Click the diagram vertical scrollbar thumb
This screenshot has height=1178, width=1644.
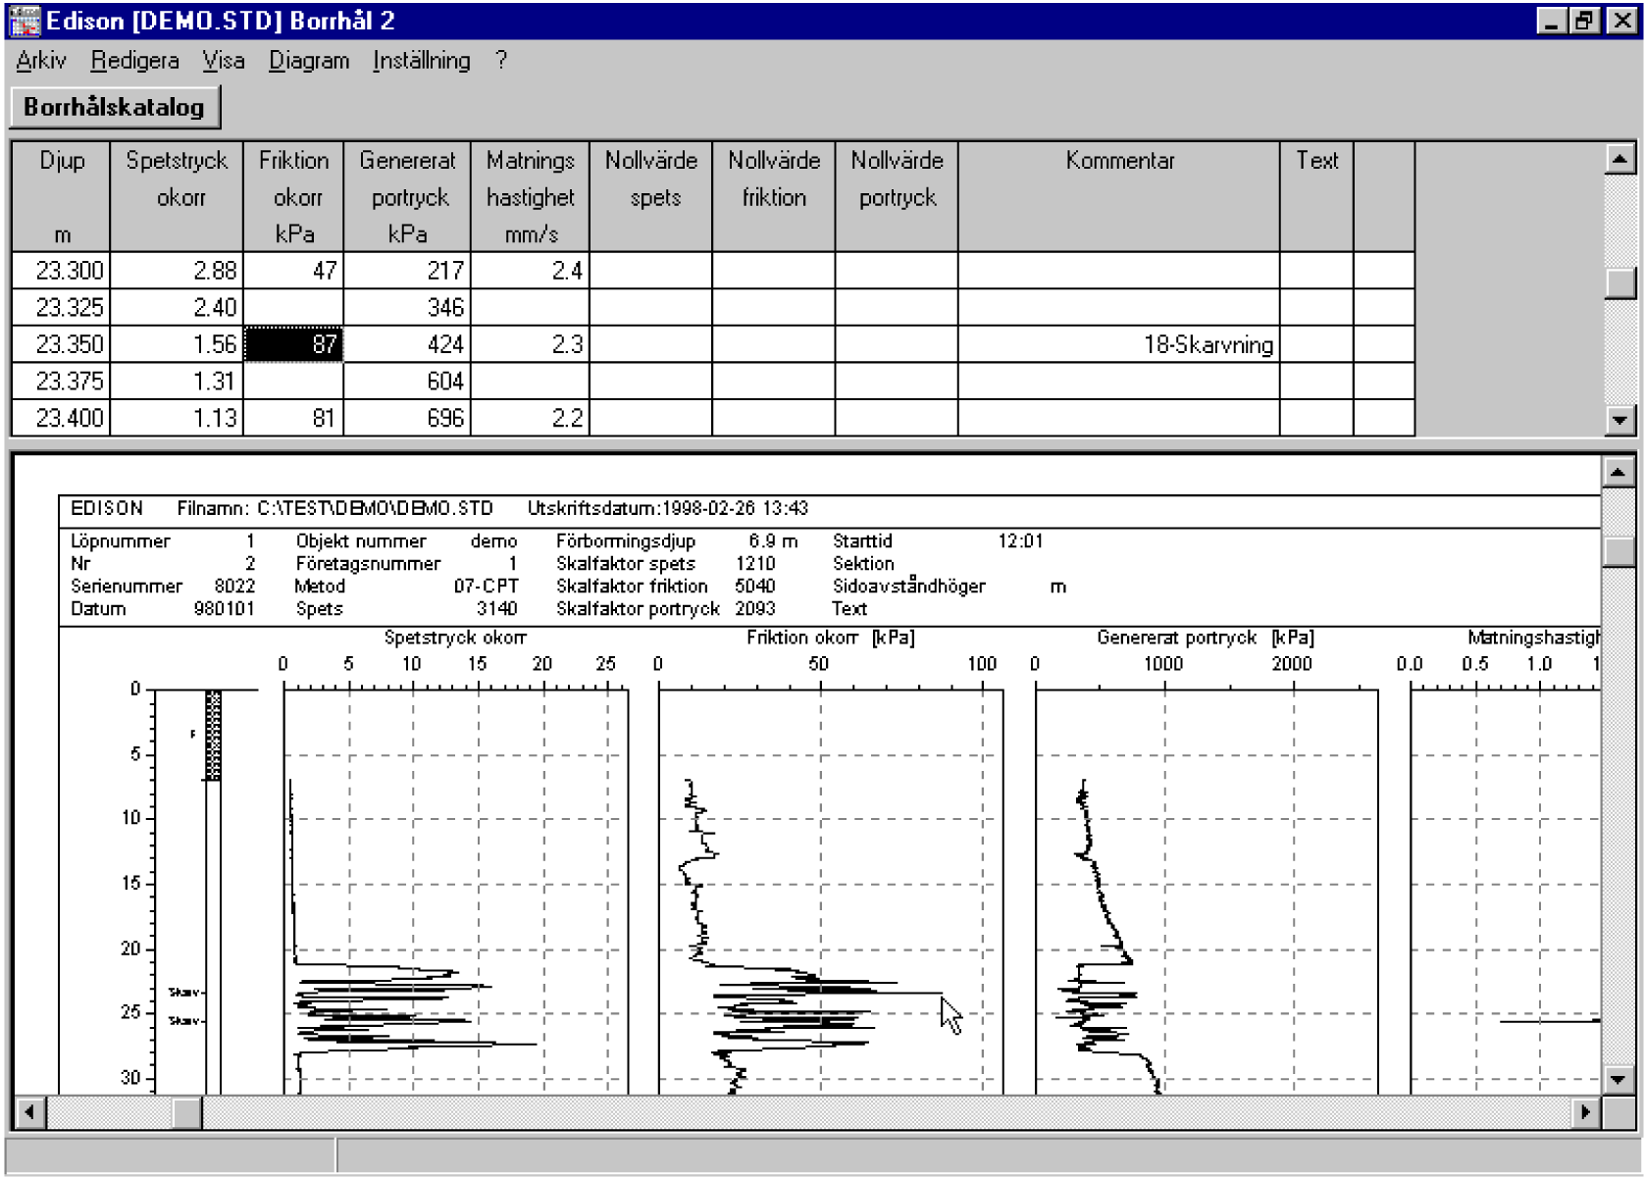pyautogui.click(x=1618, y=551)
